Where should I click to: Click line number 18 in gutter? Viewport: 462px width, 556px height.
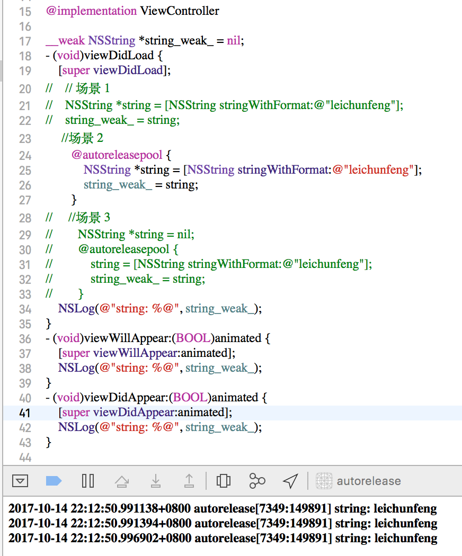click(25, 56)
